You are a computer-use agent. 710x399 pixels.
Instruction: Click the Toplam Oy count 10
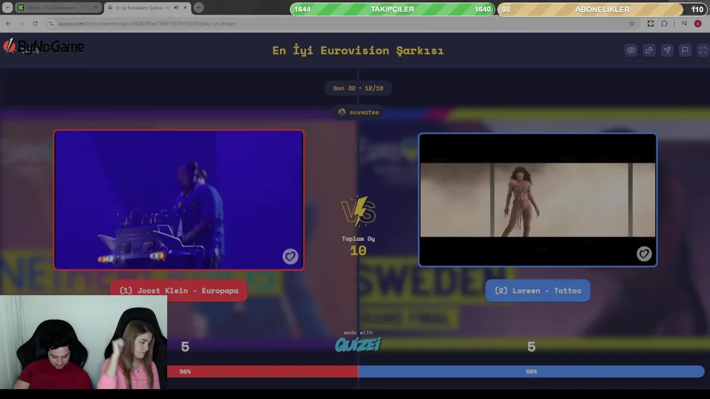[358, 250]
